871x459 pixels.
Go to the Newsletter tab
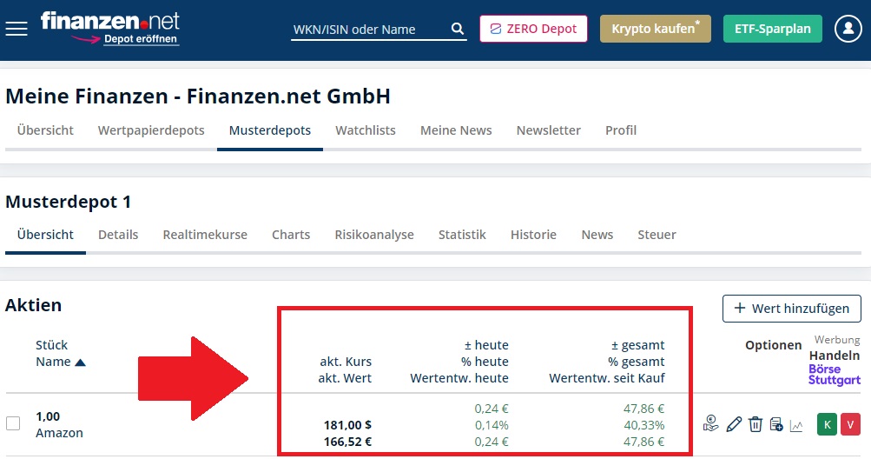tap(548, 130)
